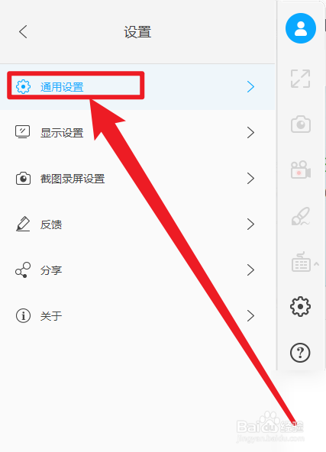Expand the small caret beside keyboard icon
Screen dimensions: 326x452
(x=317, y=263)
